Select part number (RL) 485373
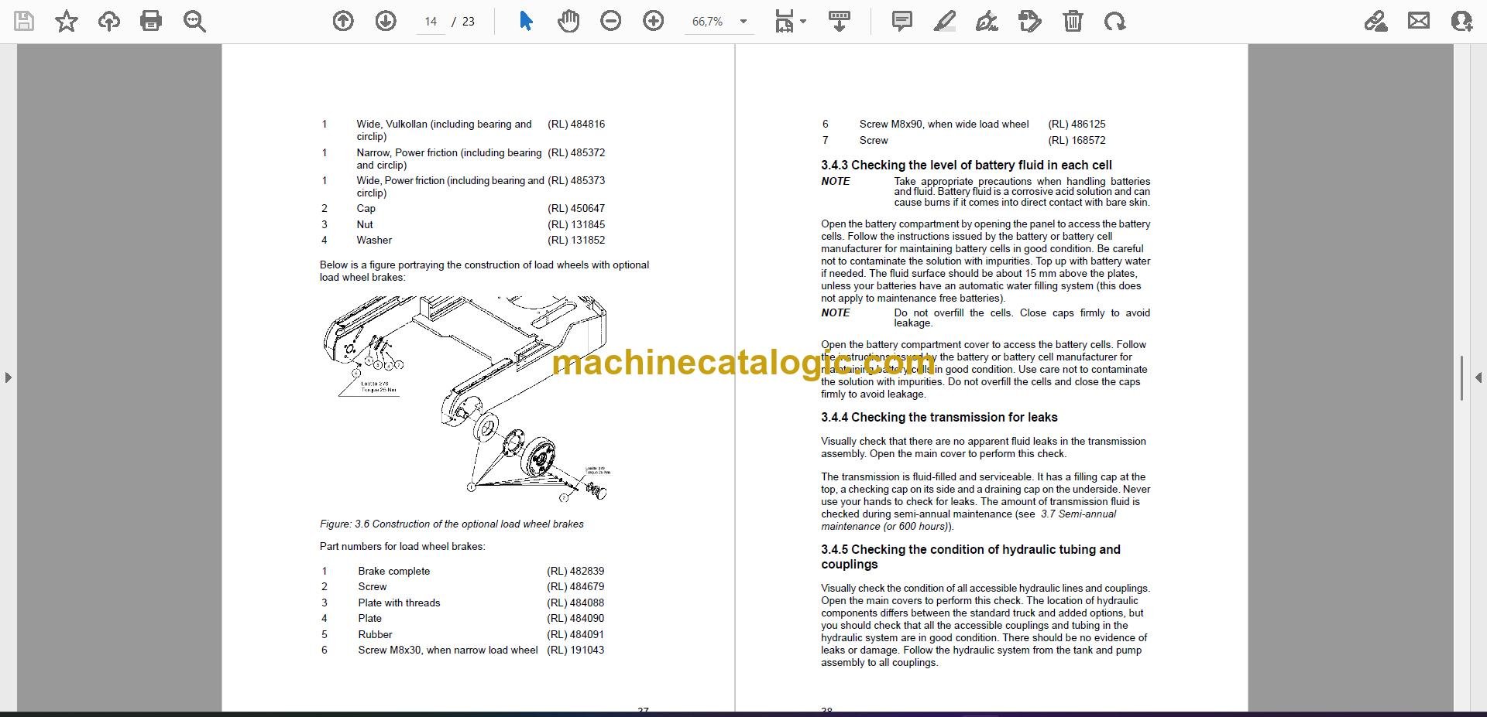Viewport: 1487px width, 717px height. click(x=576, y=180)
